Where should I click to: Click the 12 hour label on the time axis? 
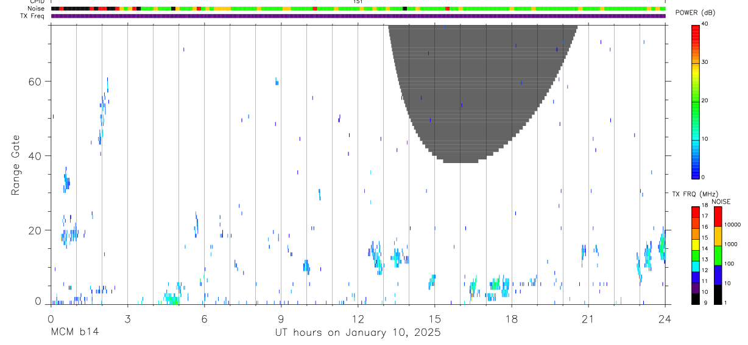click(358, 318)
